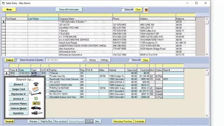Click the Sales Entry window title icon
The image size is (224, 126).
pyautogui.click(x=3, y=3)
